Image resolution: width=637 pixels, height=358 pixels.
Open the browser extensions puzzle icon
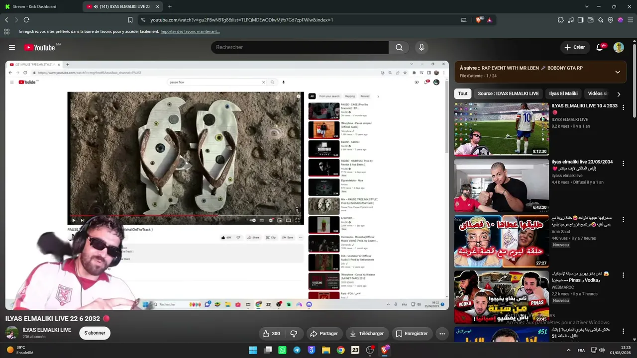(561, 20)
